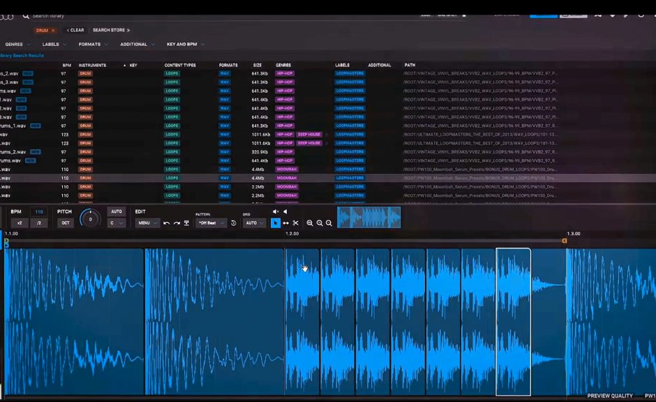Click the SEARCH STORE button
Image resolution: width=656 pixels, height=402 pixels.
point(110,30)
